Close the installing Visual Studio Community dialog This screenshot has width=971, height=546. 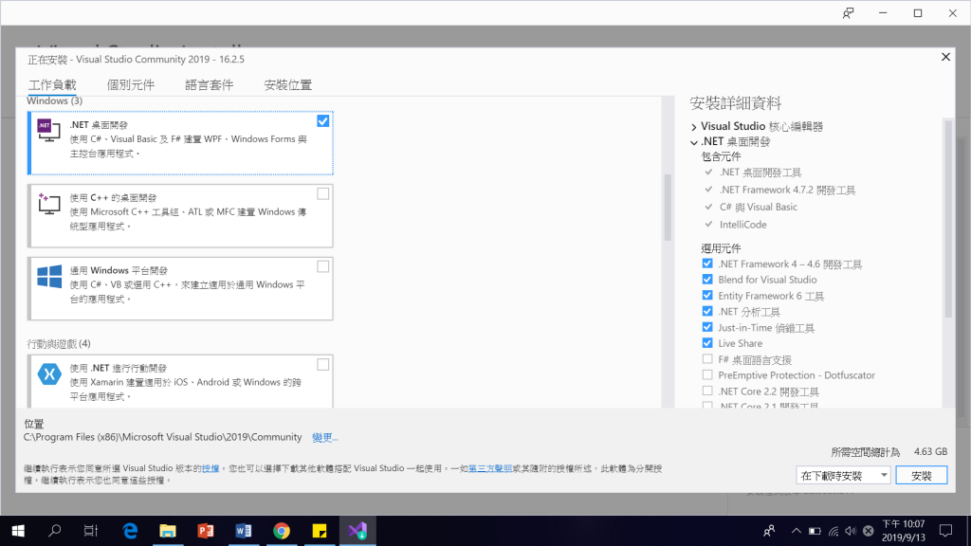tap(945, 57)
